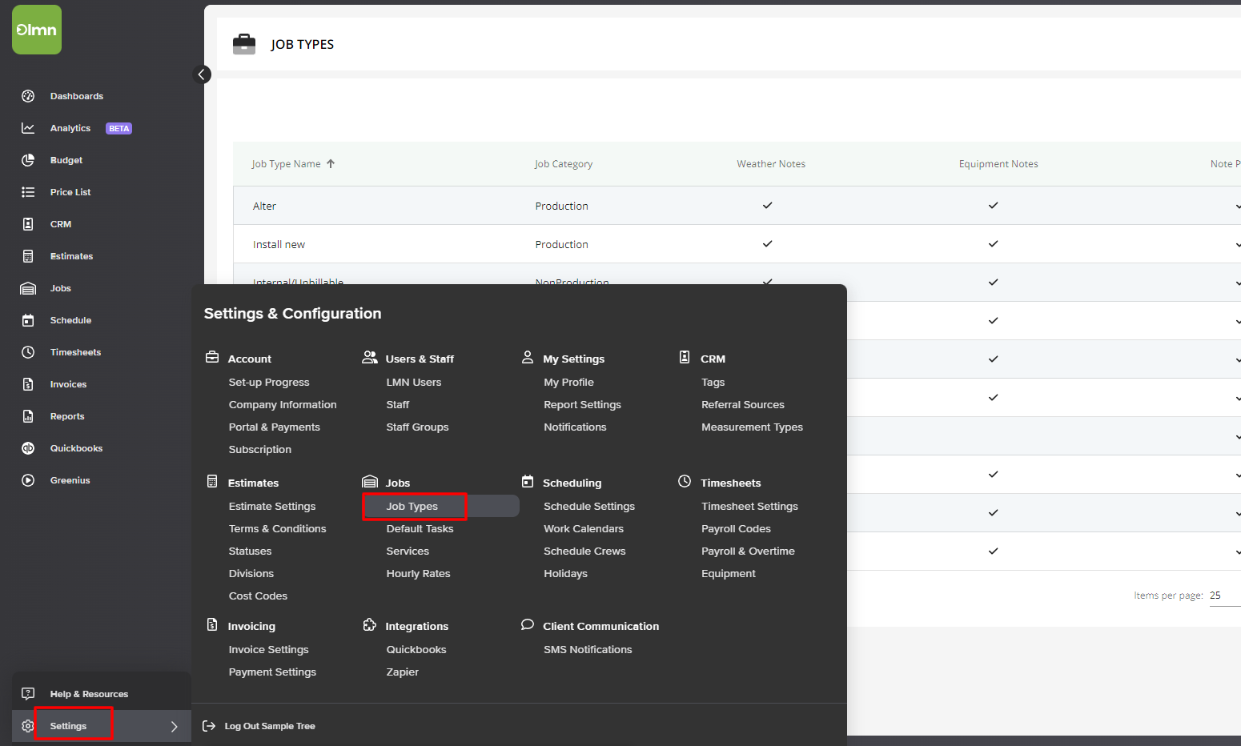This screenshot has height=746, width=1241.
Task: Click the My Settings person icon
Action: tap(528, 357)
